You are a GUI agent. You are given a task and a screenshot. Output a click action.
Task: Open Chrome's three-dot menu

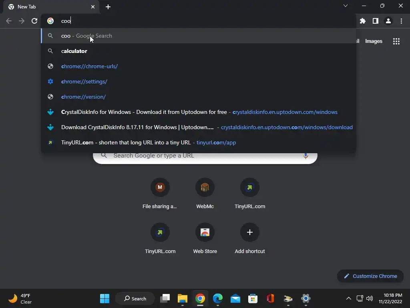401,21
